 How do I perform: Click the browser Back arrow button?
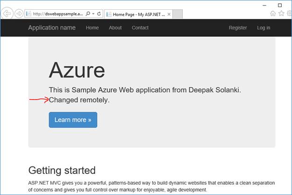(x=7, y=14)
